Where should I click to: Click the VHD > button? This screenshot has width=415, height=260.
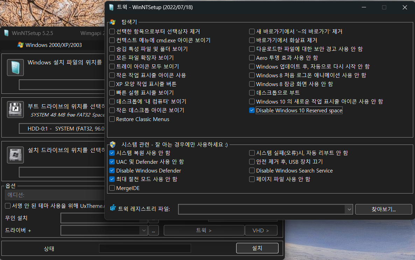(x=261, y=230)
